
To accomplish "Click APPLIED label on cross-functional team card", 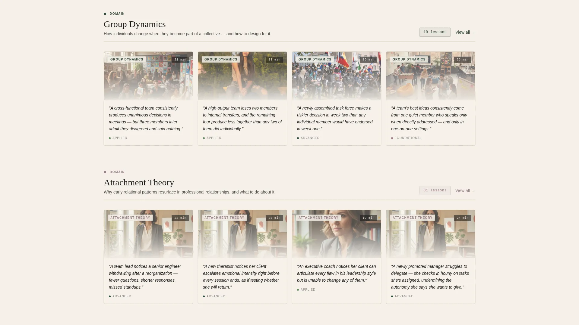I will (120, 138).
